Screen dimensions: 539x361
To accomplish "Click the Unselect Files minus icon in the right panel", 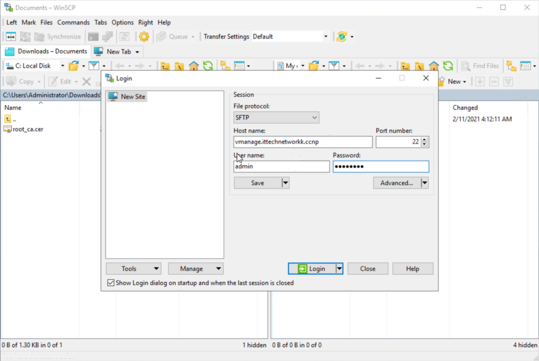I will click(494, 81).
